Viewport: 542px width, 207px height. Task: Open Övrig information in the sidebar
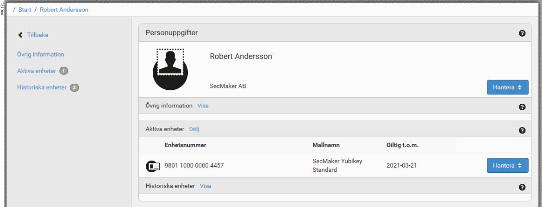coord(40,54)
